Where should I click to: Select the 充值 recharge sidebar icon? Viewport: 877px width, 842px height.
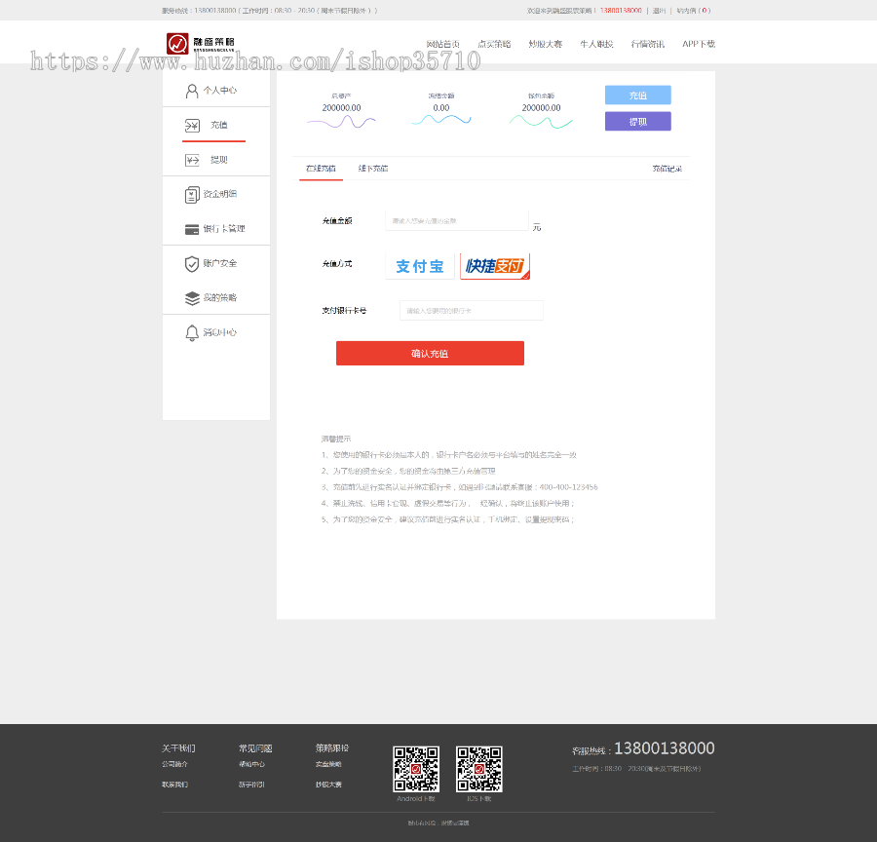(194, 126)
